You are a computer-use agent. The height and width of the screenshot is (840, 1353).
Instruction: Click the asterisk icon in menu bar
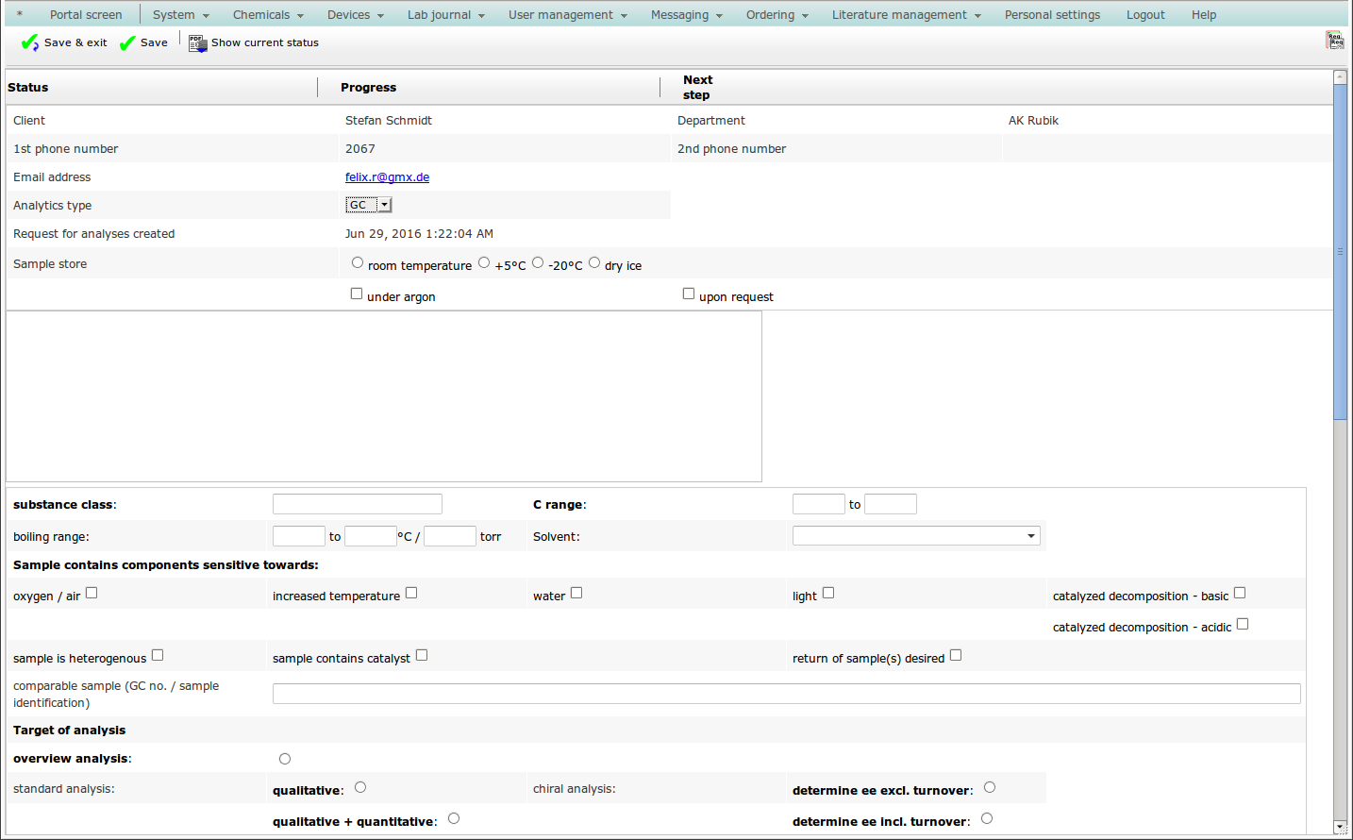[x=20, y=15]
